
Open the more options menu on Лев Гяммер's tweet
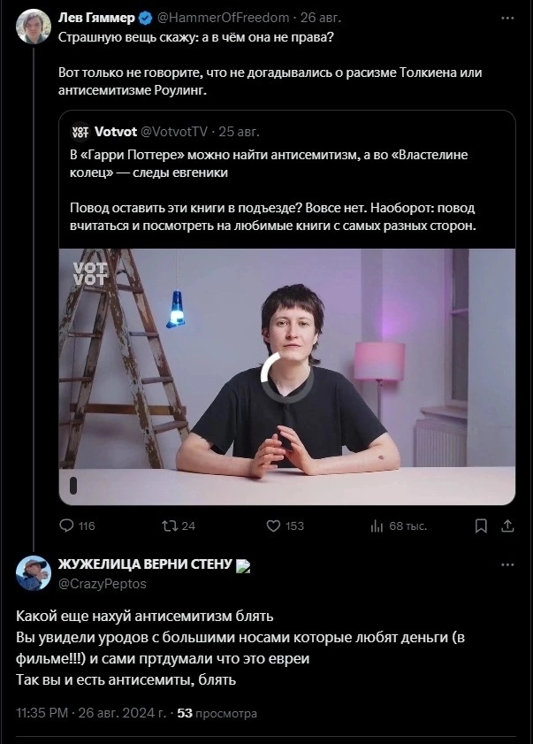click(x=507, y=17)
